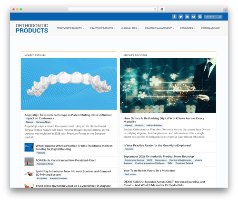Reload page via browser refresh icon

click(155, 9)
